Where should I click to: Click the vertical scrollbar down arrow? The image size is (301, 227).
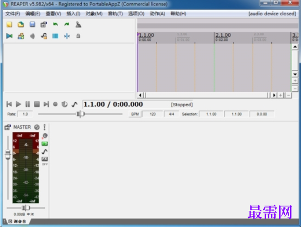(x=295, y=74)
